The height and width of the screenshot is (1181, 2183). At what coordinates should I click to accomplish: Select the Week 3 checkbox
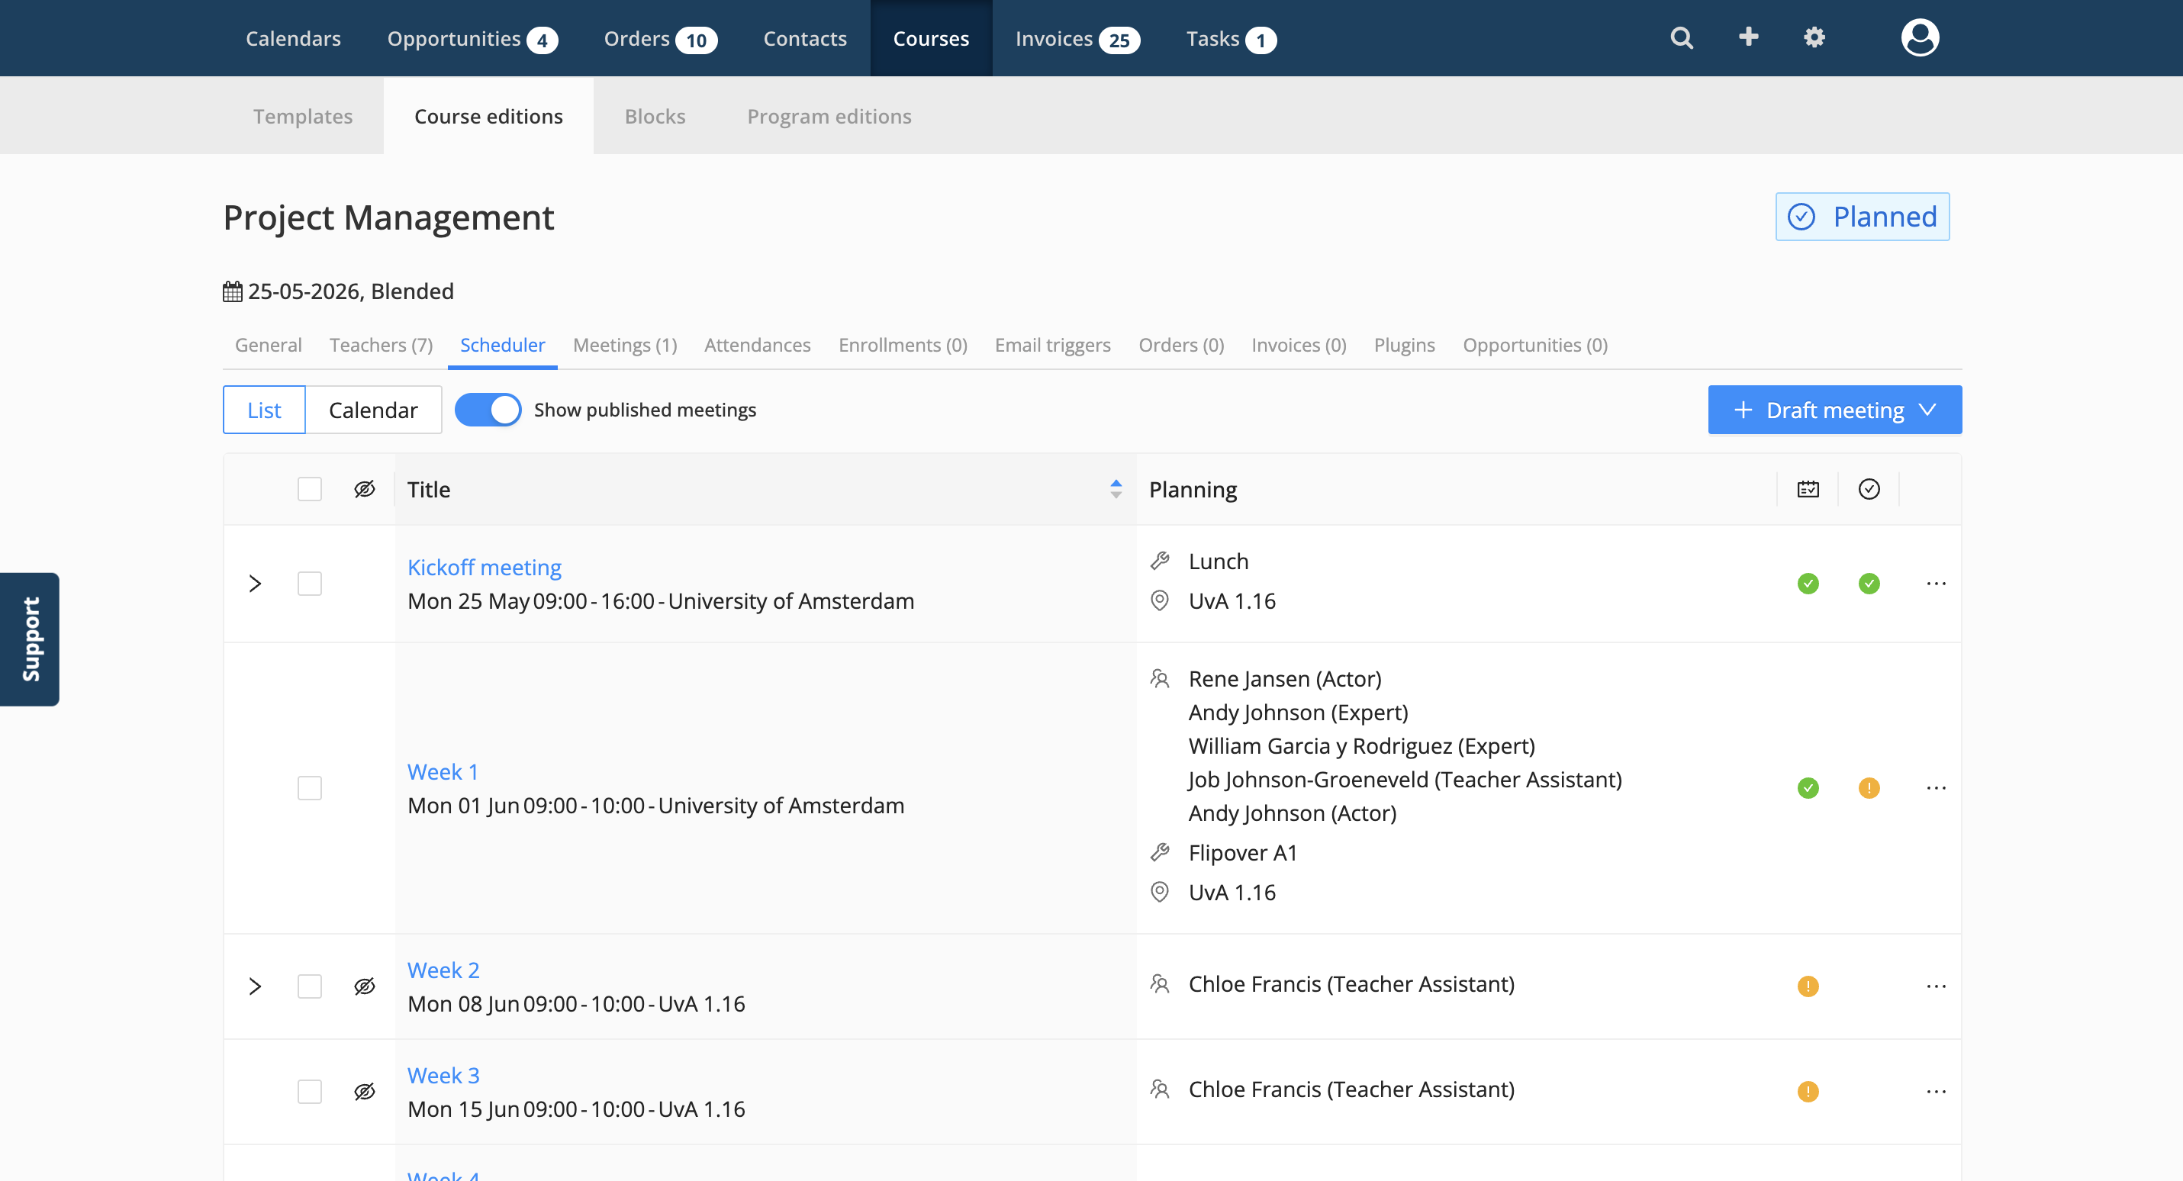tap(309, 1091)
